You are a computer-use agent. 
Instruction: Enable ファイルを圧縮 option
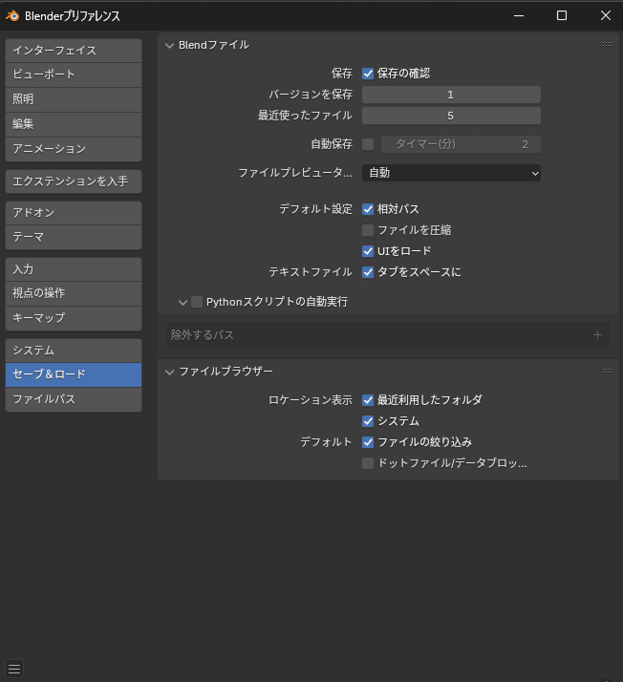(368, 230)
